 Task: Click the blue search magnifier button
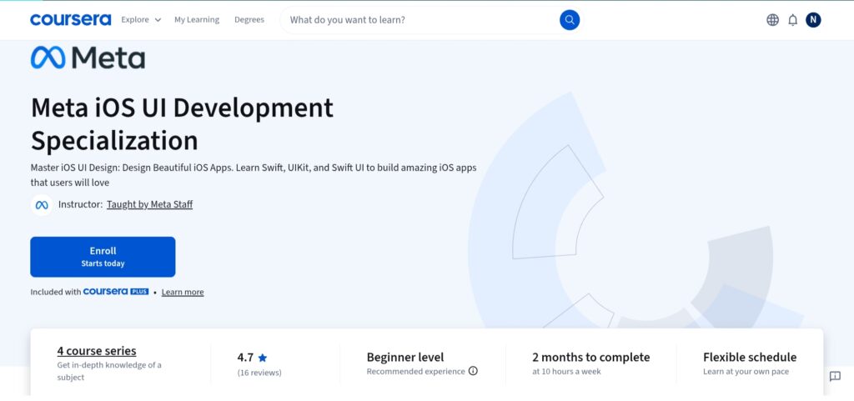coord(569,20)
